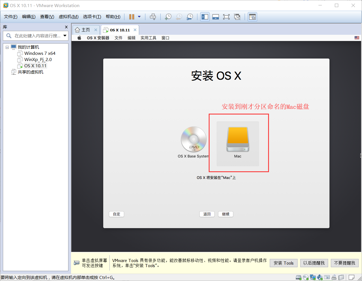Collapse the 我的计算机 tree node
The image size is (362, 281).
(7, 47)
